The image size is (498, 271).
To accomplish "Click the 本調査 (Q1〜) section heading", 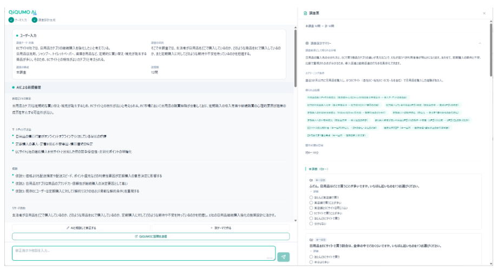I will [x=318, y=169].
